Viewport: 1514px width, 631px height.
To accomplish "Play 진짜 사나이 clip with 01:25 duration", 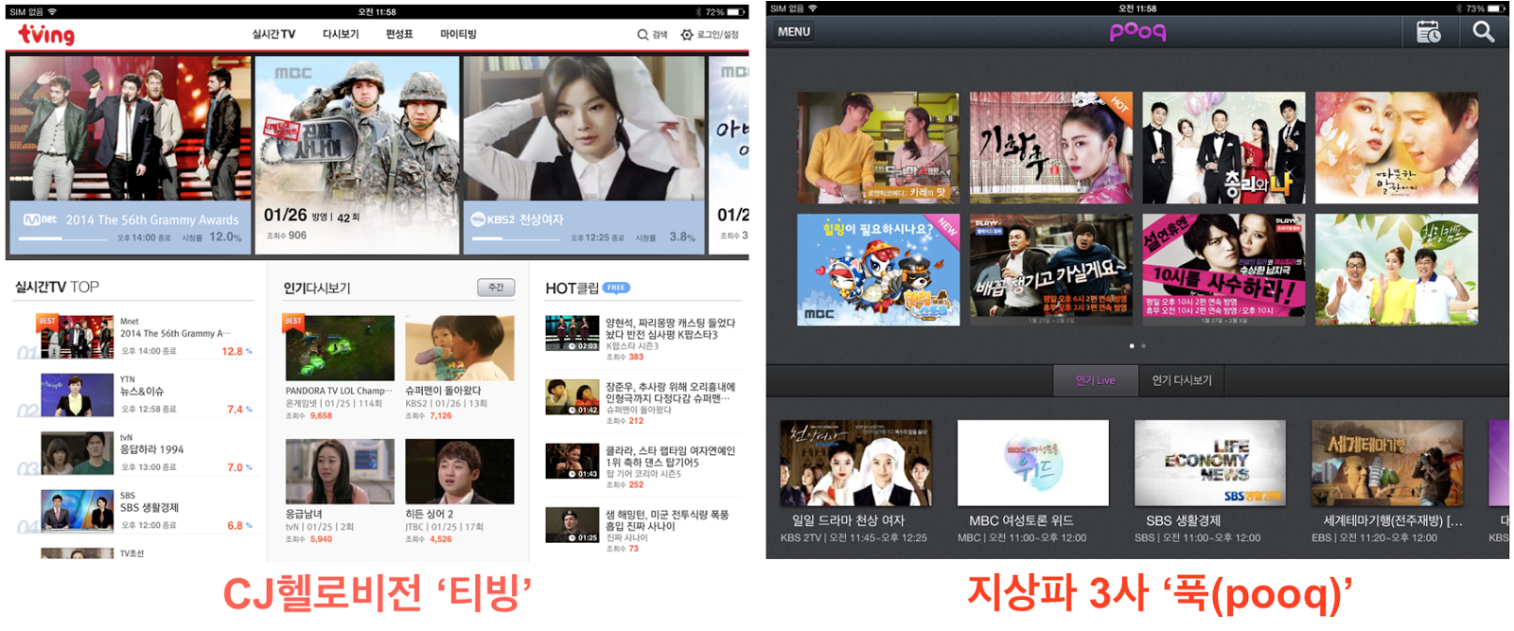I will click(572, 525).
